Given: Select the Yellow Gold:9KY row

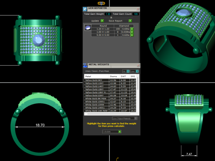Looking at the screenshot, I should 111,80.
